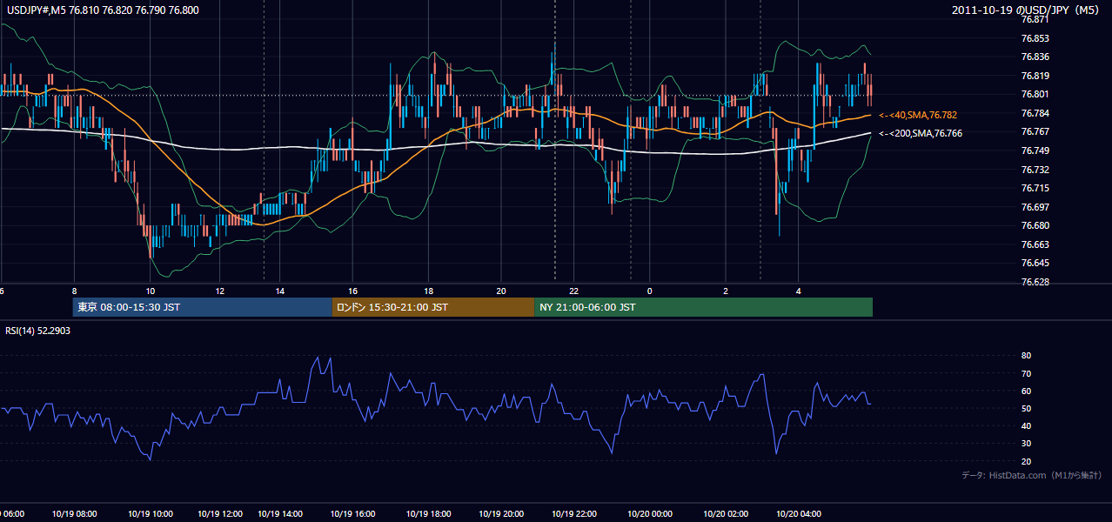Click price axis value 76.680

pos(1035,225)
